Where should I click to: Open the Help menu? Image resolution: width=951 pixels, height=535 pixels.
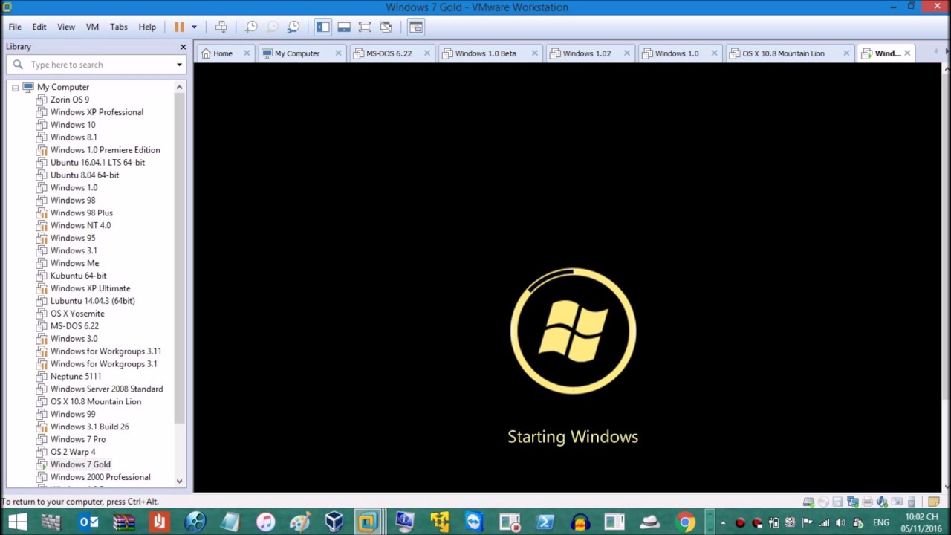coord(147,27)
